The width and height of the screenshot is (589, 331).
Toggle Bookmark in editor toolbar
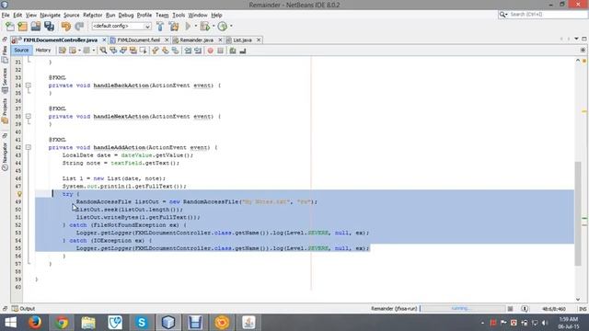click(176, 51)
